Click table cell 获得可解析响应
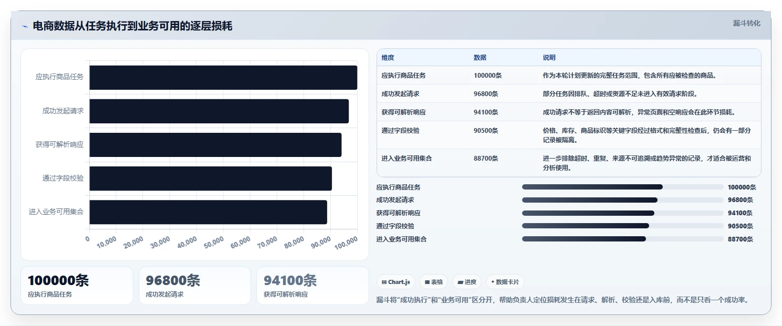Viewport: 782px width, 326px height. coord(403,112)
